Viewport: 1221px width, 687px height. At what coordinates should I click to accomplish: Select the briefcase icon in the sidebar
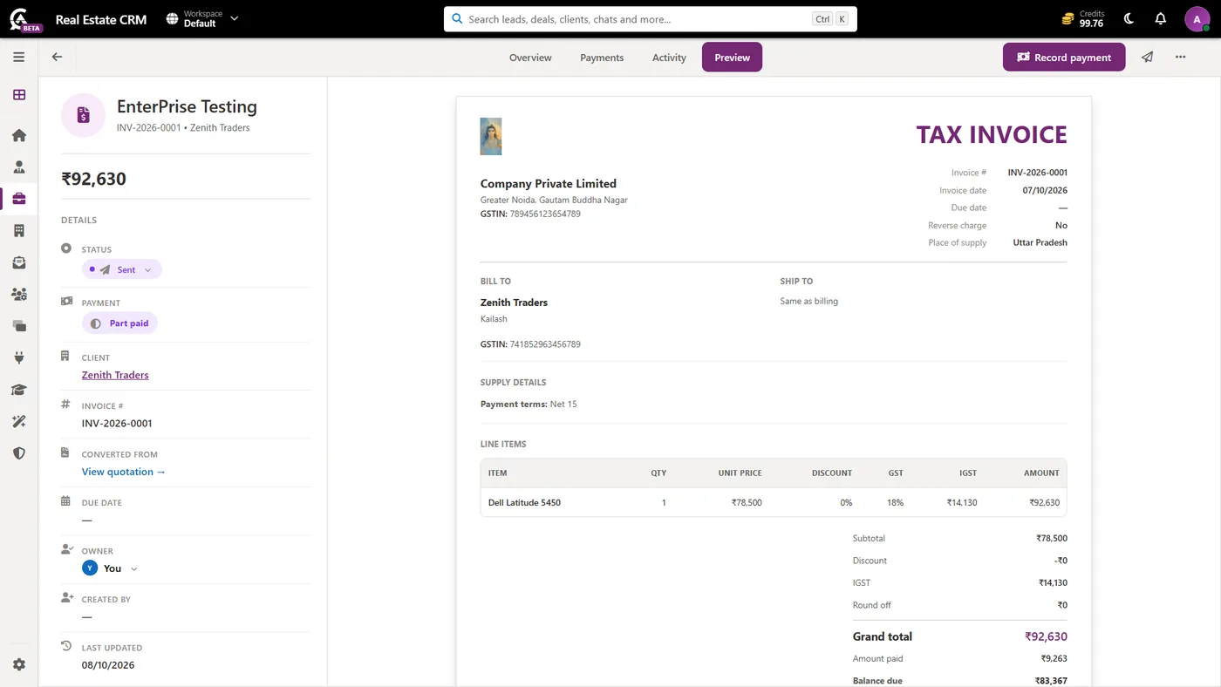tap(19, 199)
